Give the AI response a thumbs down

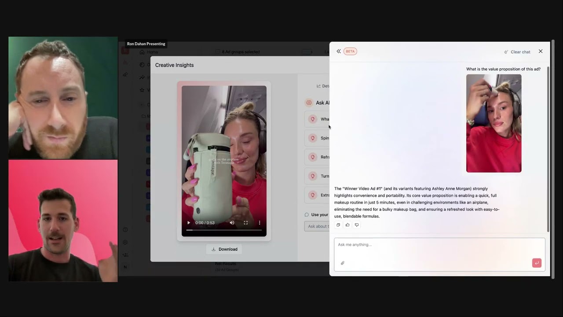[x=357, y=225]
